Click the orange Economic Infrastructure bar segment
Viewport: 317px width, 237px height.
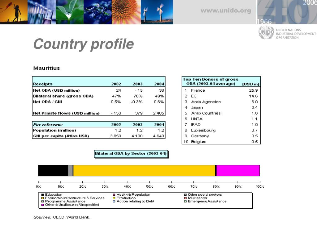tap(144, 170)
